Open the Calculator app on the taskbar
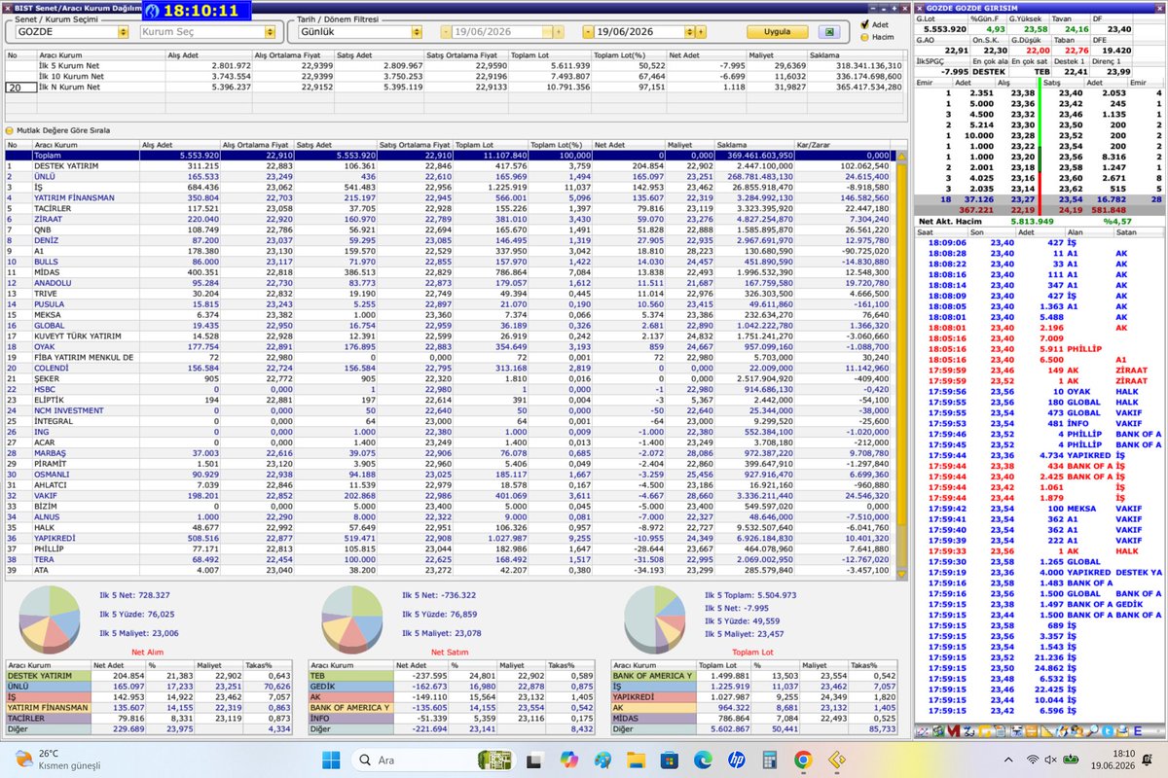Image resolution: width=1168 pixels, height=778 pixels. 769,760
